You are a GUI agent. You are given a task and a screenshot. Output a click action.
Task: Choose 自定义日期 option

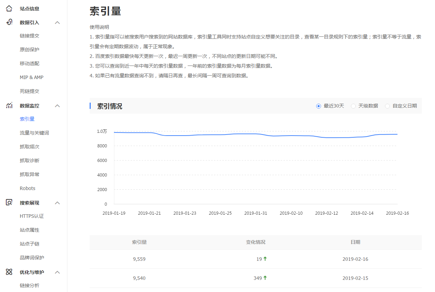(387, 106)
